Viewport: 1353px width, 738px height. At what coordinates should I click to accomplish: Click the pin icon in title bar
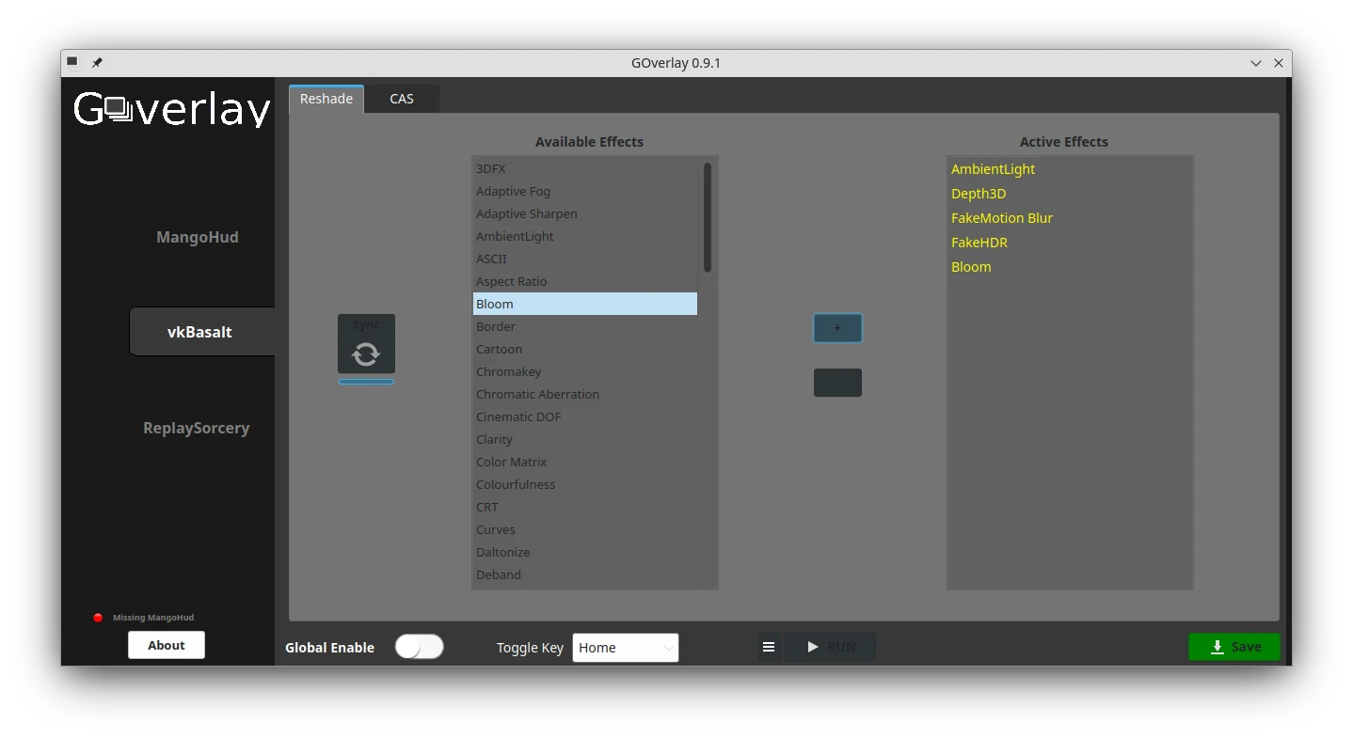[x=97, y=63]
